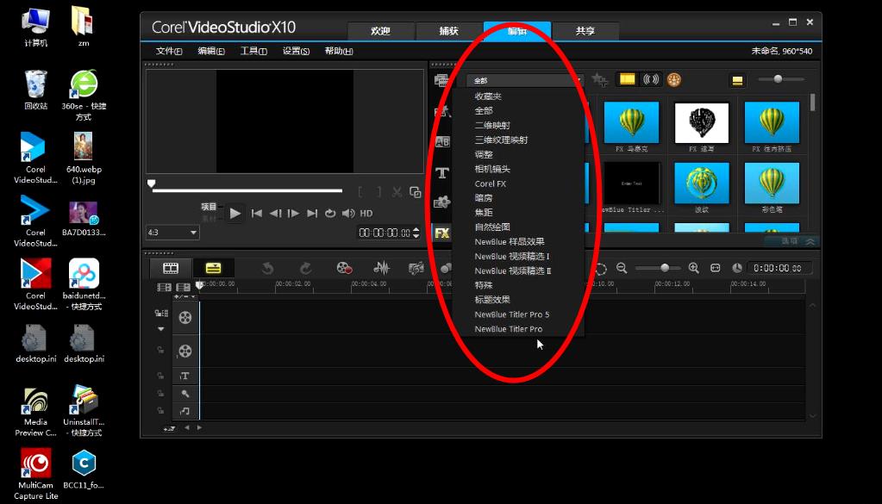882x504 pixels.
Task: Click the preview timecode field
Action: click(385, 233)
